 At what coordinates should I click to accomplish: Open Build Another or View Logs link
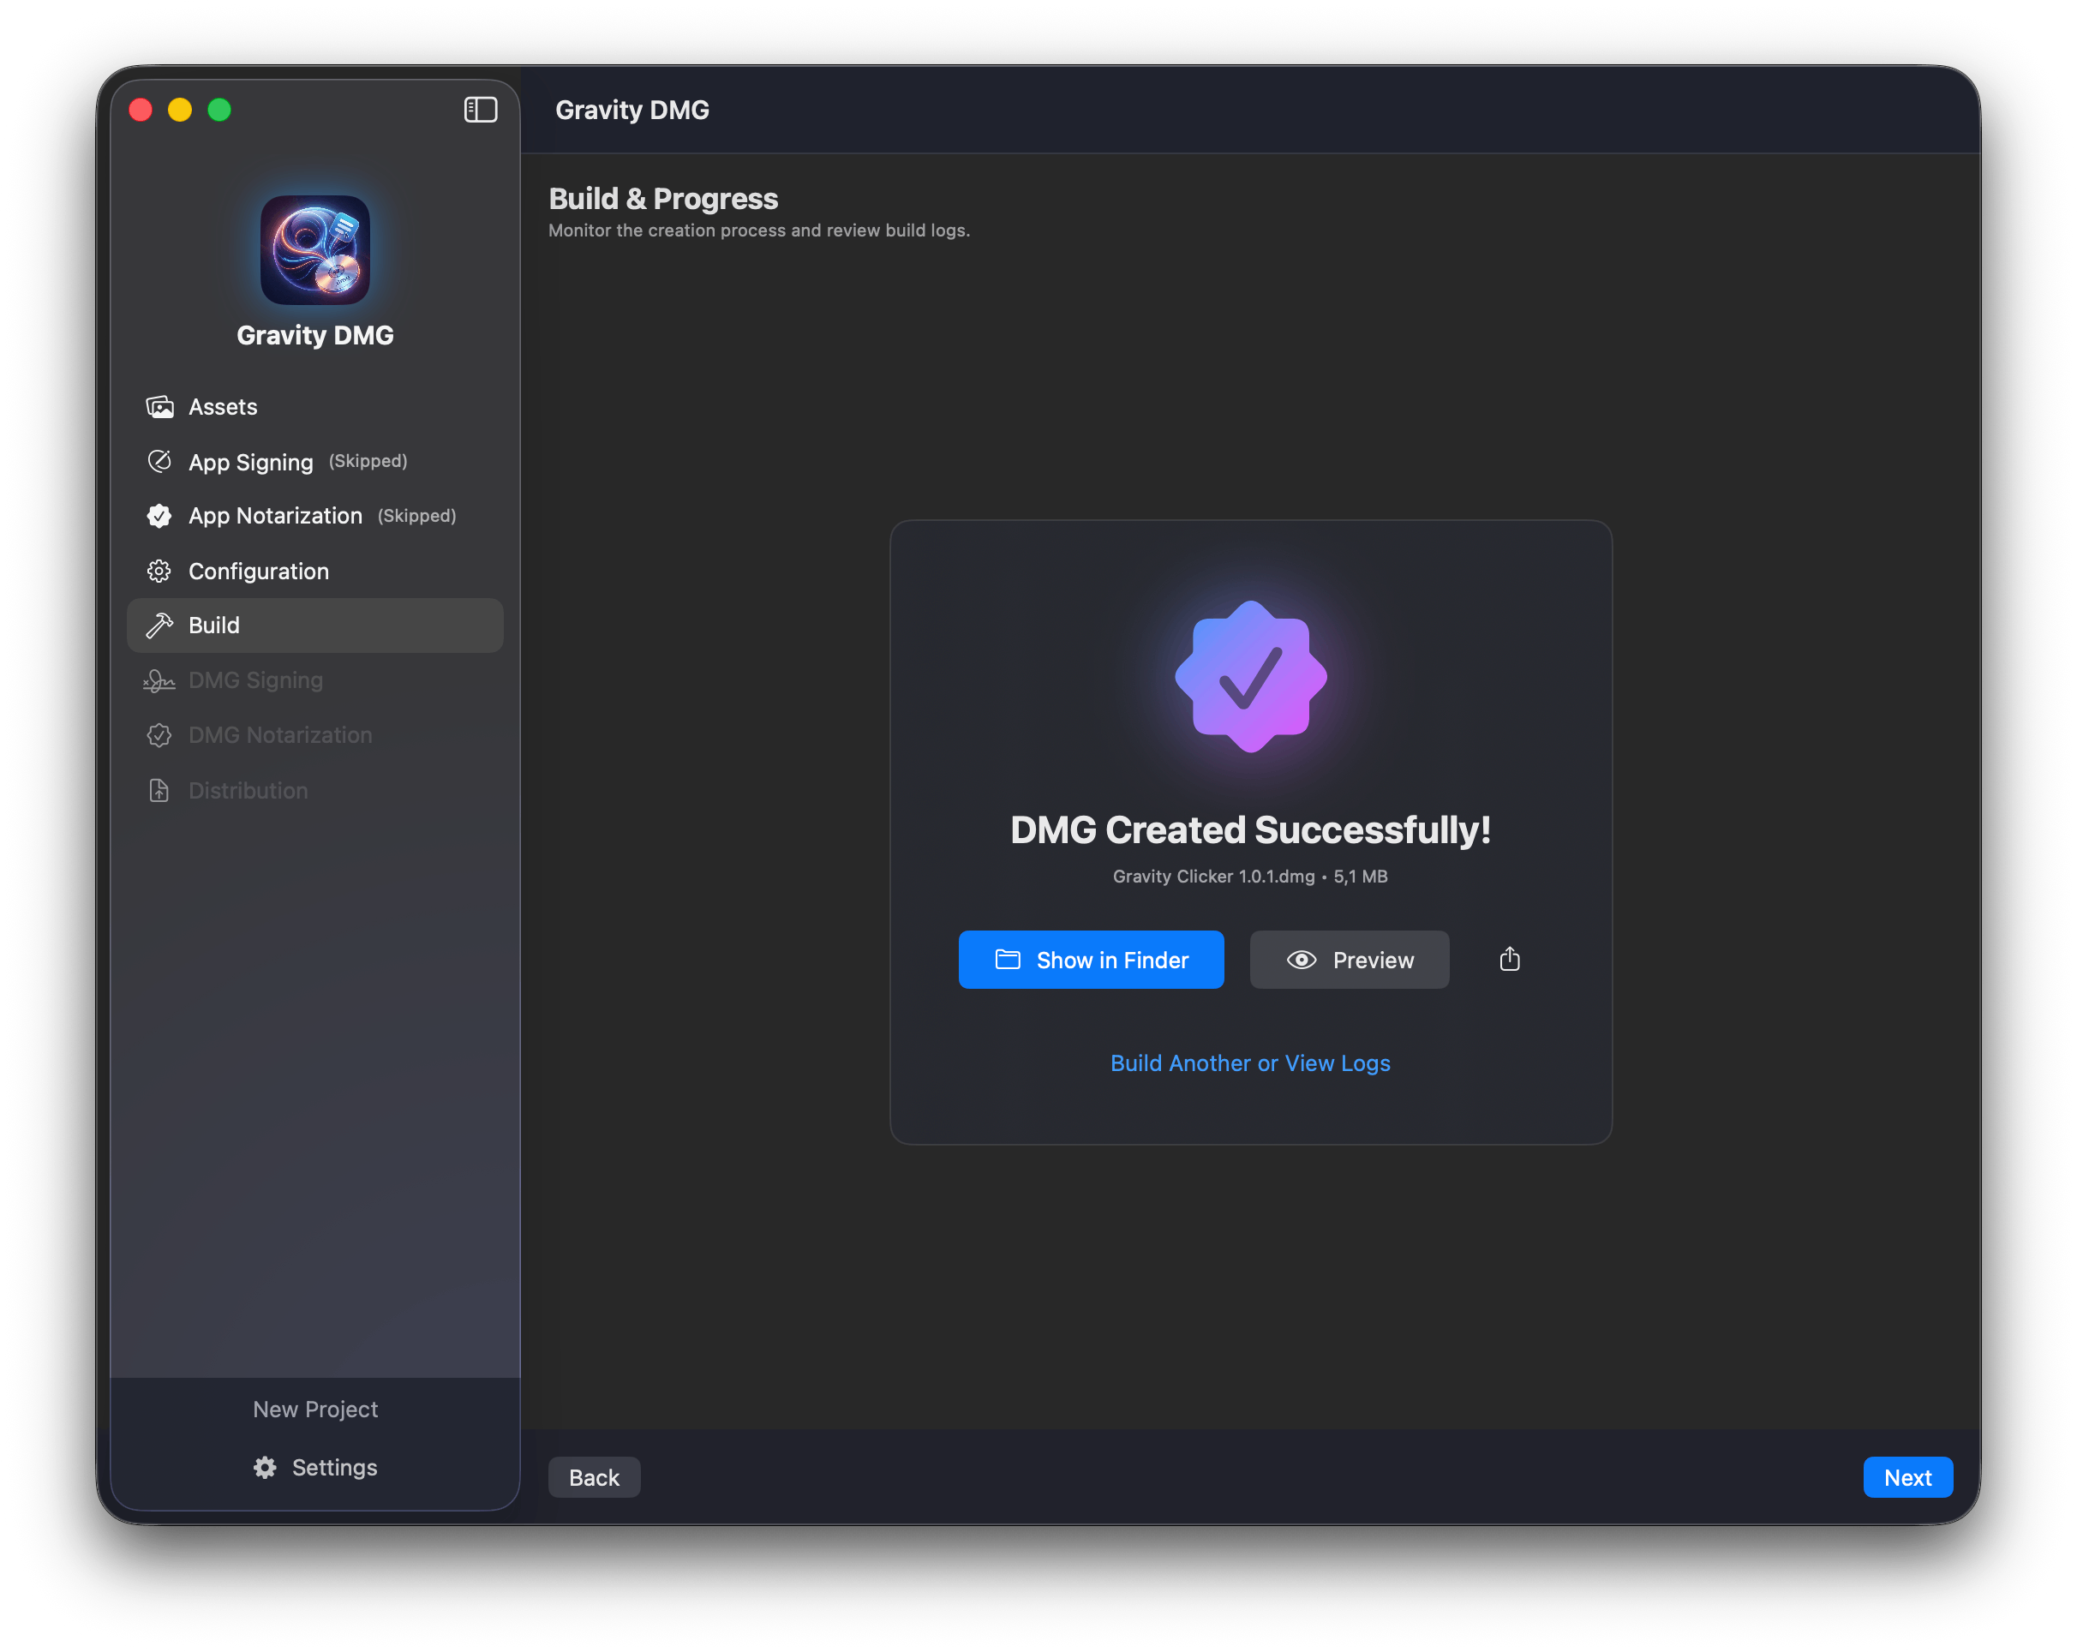[1249, 1062]
